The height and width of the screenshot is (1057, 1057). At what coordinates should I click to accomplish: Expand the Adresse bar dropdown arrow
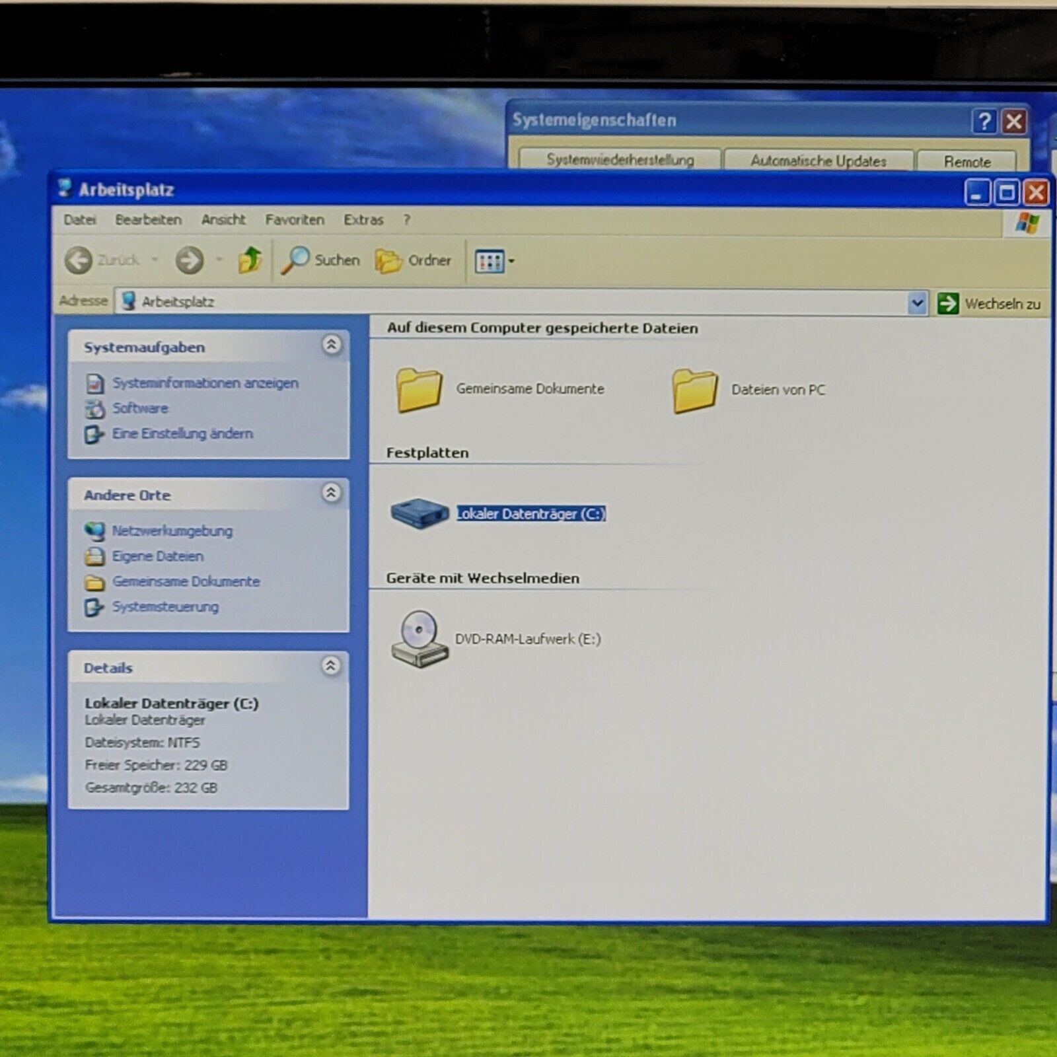[x=917, y=303]
